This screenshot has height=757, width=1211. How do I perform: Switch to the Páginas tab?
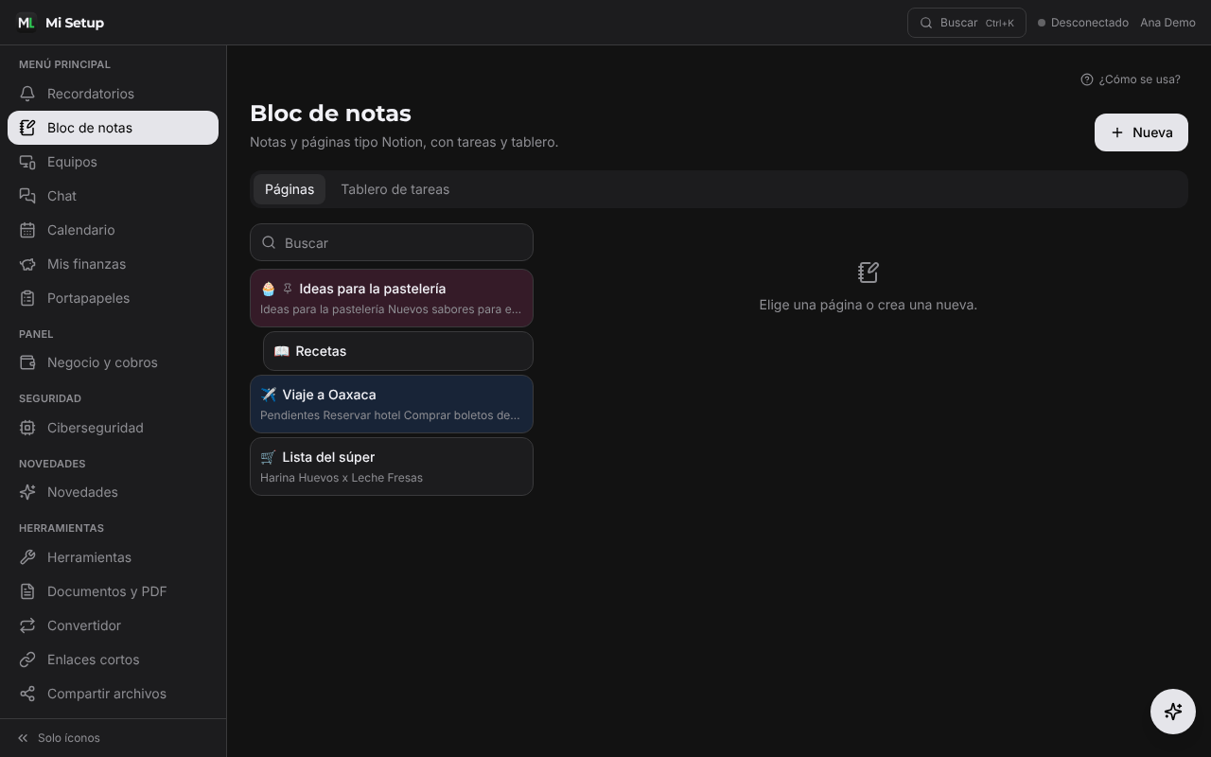pyautogui.click(x=290, y=189)
